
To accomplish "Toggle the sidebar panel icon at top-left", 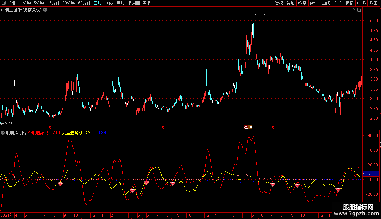I will point(4,3).
